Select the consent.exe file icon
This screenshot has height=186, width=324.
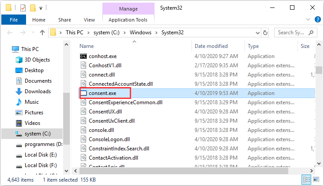click(83, 93)
